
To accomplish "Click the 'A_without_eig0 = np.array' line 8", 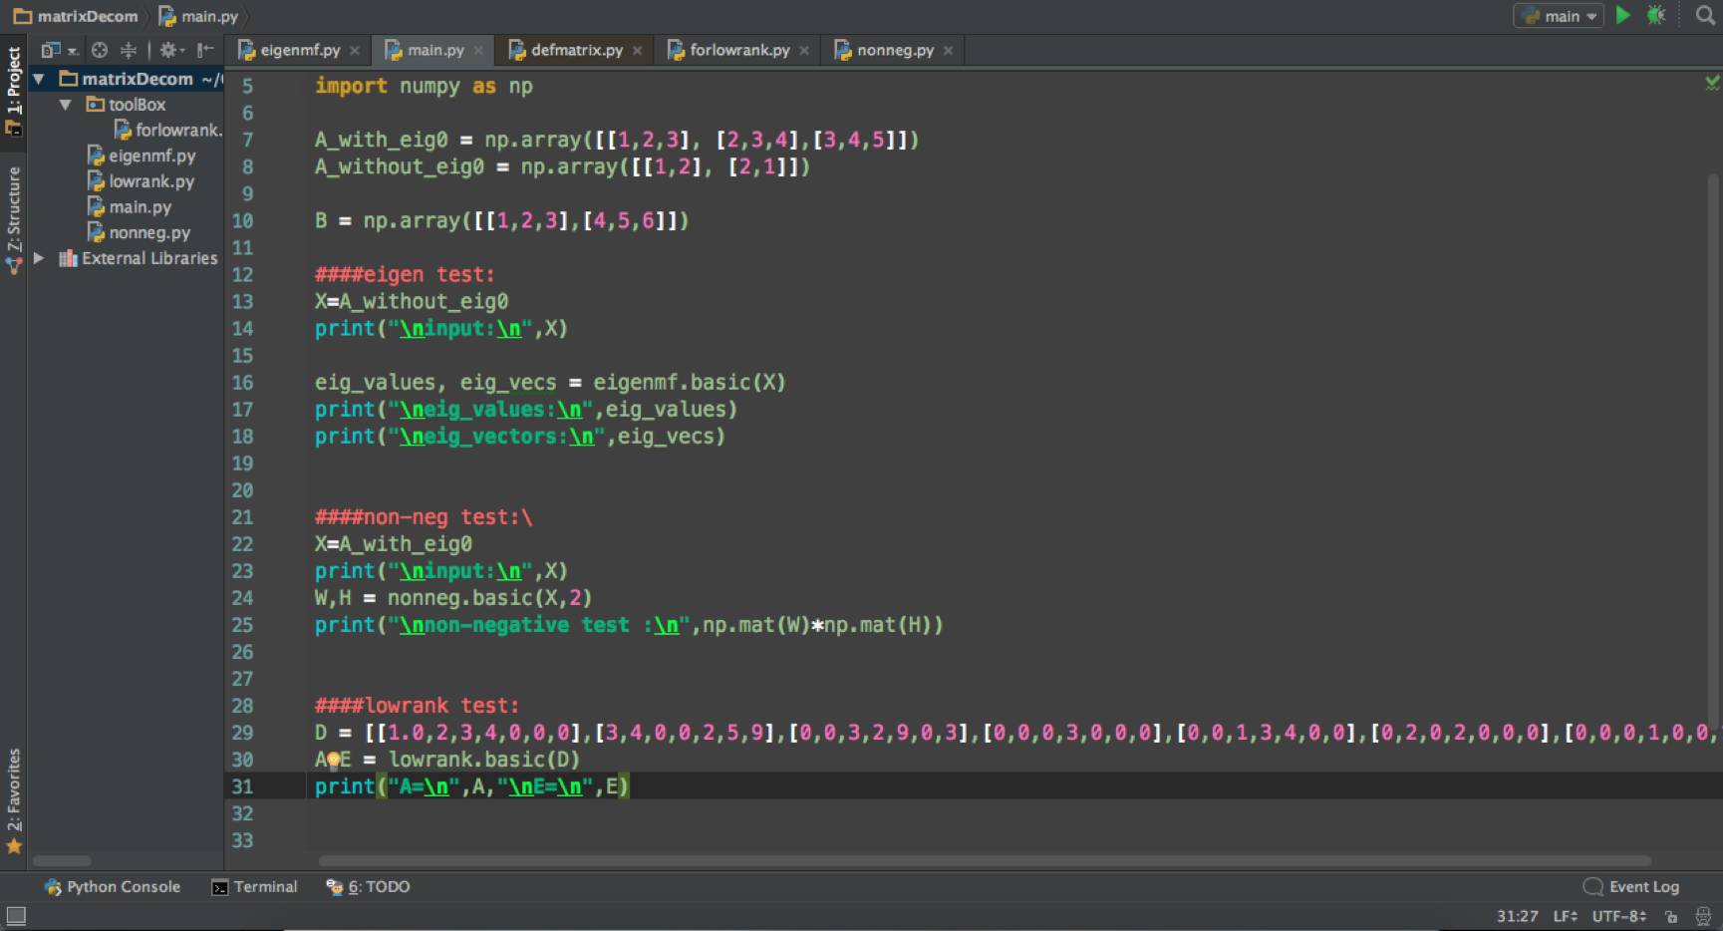I will [x=562, y=167].
